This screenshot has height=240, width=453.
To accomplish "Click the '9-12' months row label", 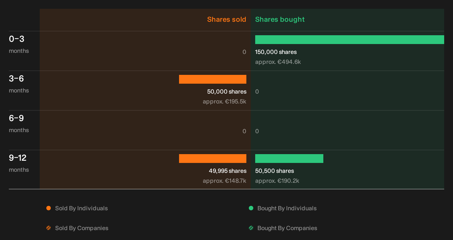I will click(x=18, y=158).
